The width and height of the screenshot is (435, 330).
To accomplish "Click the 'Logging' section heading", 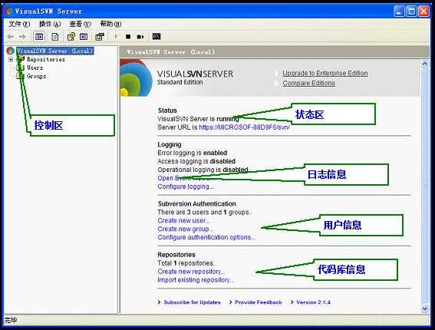I will click(170, 144).
